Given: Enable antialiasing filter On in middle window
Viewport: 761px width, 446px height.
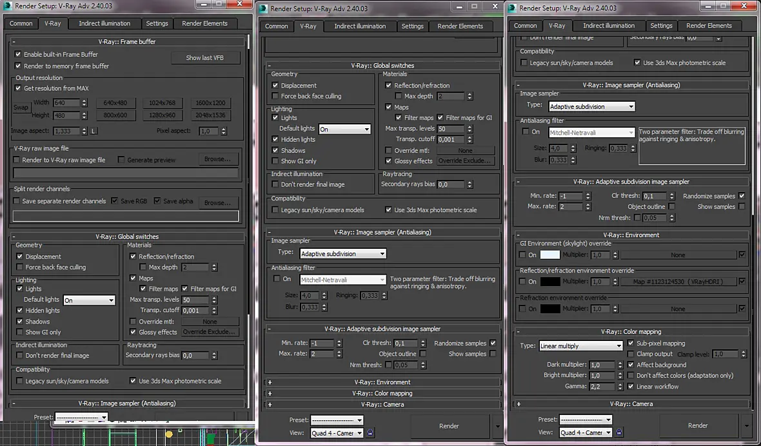Looking at the screenshot, I should (277, 278).
